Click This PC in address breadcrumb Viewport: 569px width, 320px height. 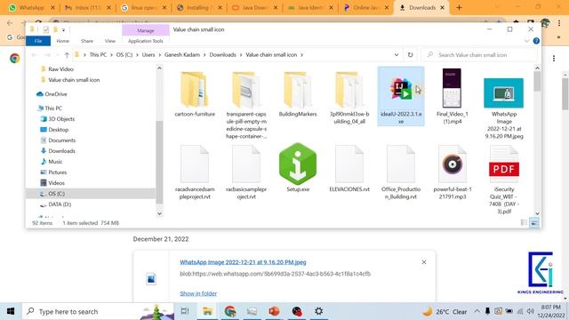point(98,55)
